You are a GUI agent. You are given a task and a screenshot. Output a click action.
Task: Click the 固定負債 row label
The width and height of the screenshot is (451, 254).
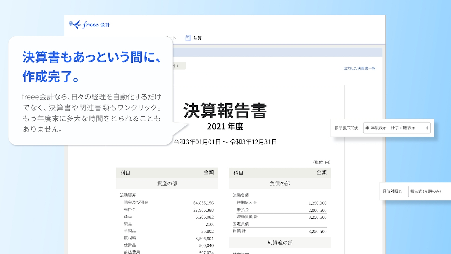(241, 224)
